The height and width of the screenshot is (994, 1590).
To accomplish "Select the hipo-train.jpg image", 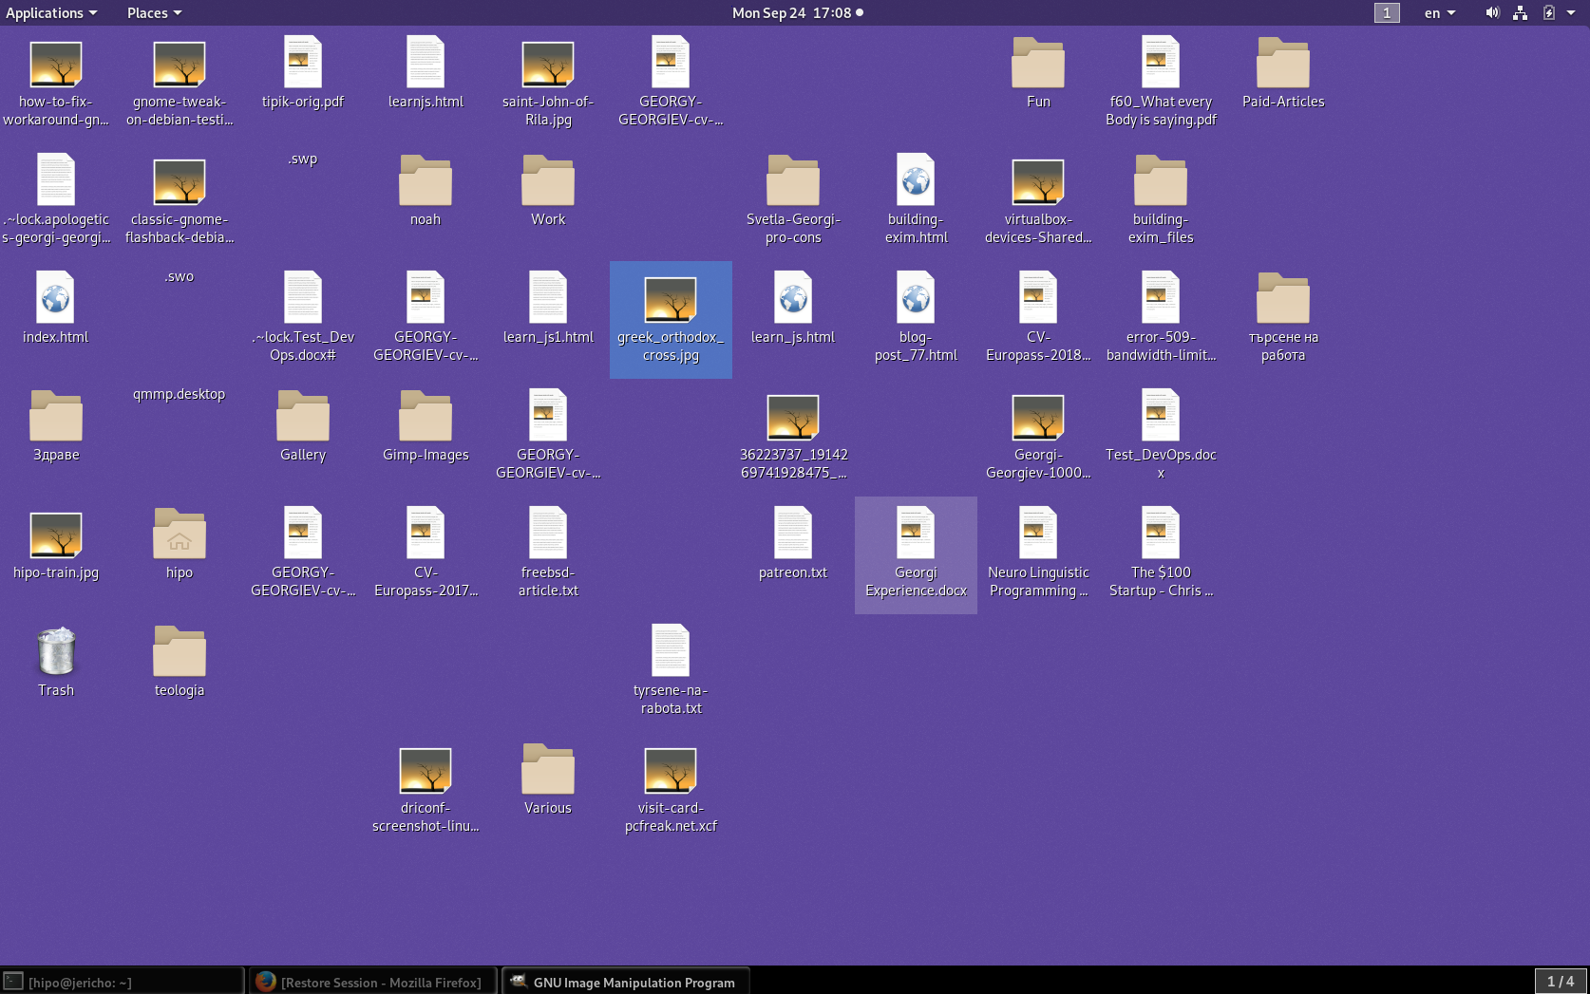I will click(x=56, y=534).
